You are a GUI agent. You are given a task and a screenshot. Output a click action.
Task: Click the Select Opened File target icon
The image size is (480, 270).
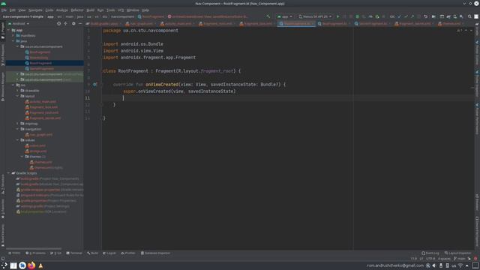pyautogui.click(x=58, y=23)
